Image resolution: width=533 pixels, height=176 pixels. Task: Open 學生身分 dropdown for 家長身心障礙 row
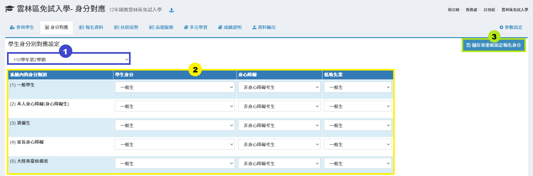coord(175,145)
